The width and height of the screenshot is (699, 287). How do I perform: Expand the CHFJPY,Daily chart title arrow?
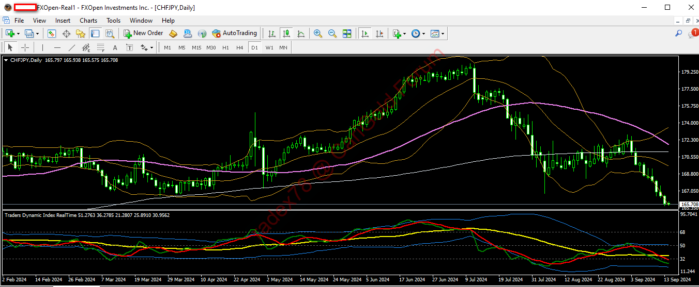[6, 60]
